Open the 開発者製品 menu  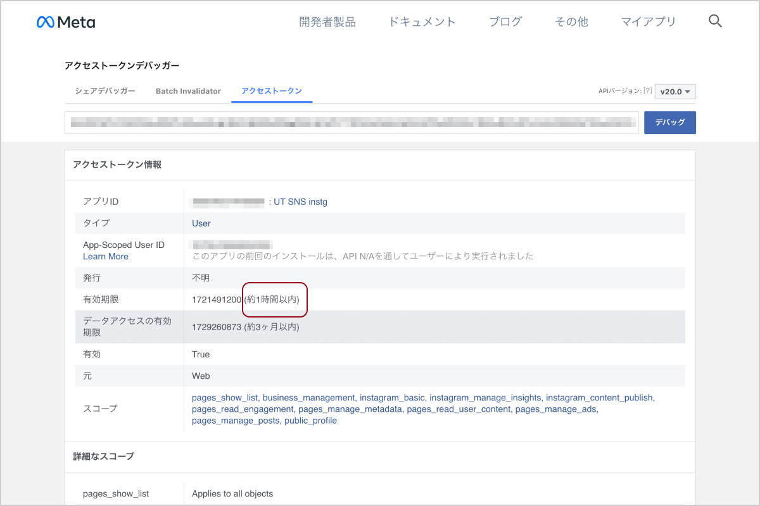(x=327, y=22)
